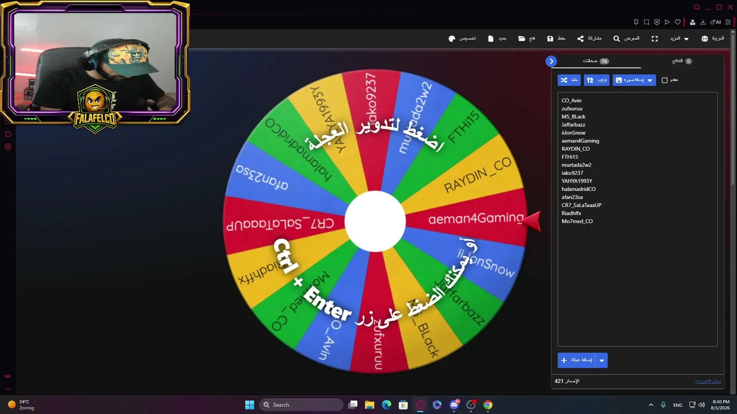Image resolution: width=737 pixels, height=414 pixels.
Task: Click the entry RAYDIN_CO in the list
Action: 576,149
